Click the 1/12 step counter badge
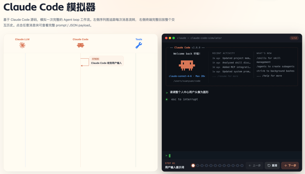 (294, 38)
